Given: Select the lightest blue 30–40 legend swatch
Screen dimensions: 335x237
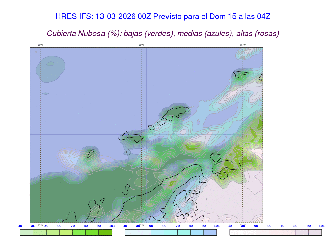Looking at the screenshot, I should point(131,232).
